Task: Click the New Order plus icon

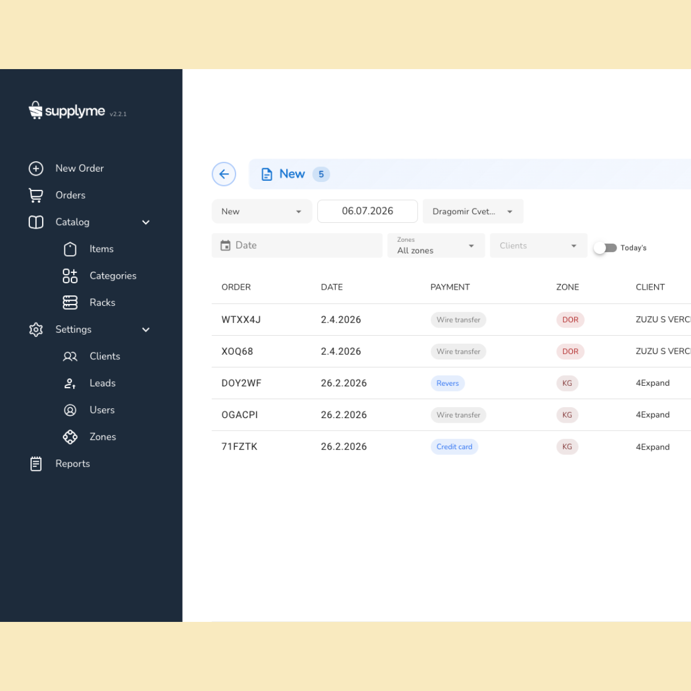Action: (x=36, y=168)
